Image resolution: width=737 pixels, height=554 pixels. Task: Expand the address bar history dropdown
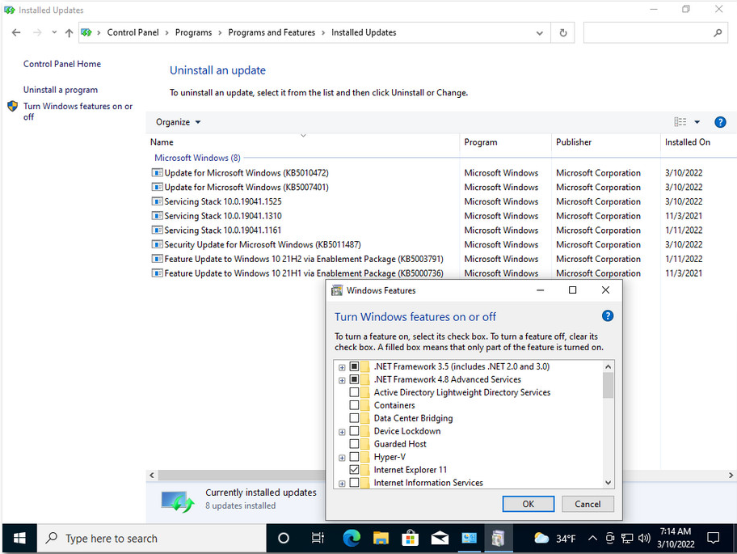(540, 33)
